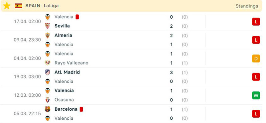Click the Sevilla club crest
Viewport: 266px width, 123px height.
click(x=48, y=26)
